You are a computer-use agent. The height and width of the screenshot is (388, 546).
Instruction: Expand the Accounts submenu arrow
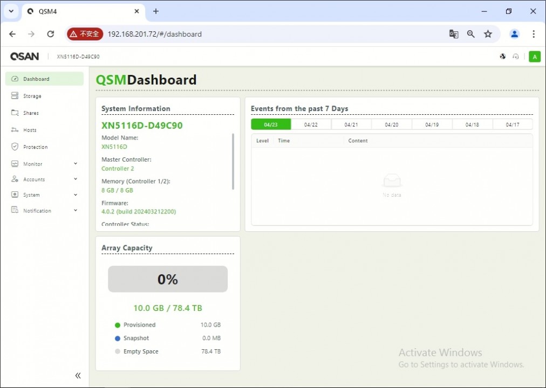[x=76, y=179]
